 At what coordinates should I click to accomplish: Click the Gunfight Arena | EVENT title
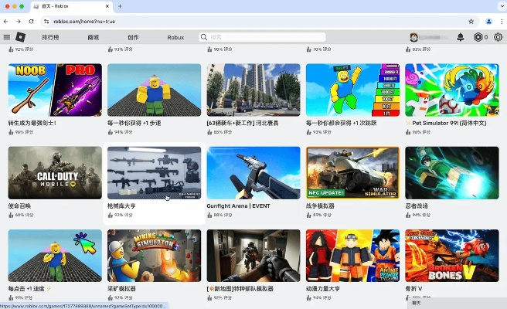(x=238, y=206)
